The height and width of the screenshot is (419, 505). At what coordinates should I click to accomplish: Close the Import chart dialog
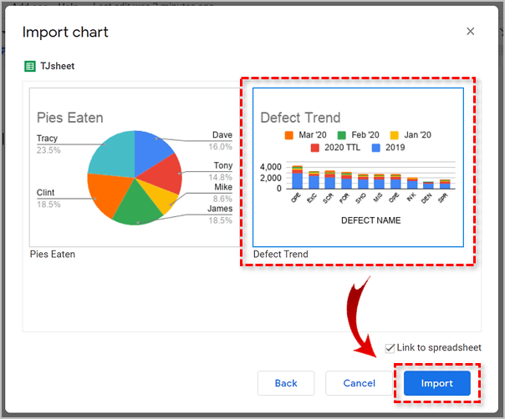point(470,32)
